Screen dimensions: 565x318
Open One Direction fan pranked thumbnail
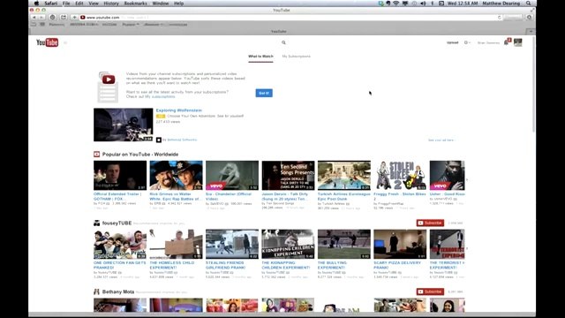point(120,244)
